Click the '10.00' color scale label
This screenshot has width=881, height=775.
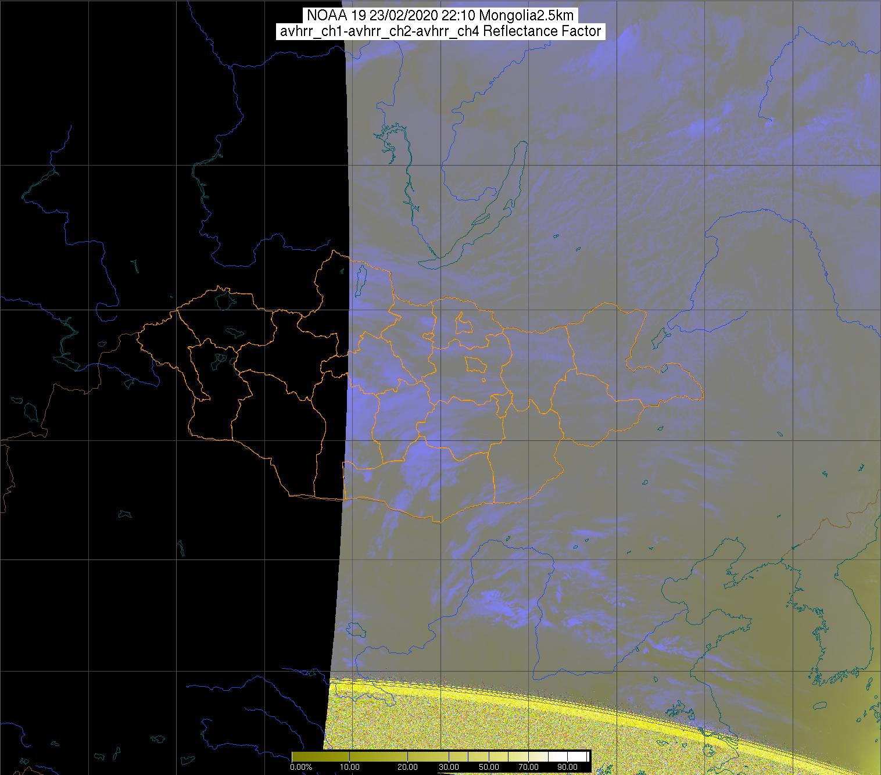[350, 767]
